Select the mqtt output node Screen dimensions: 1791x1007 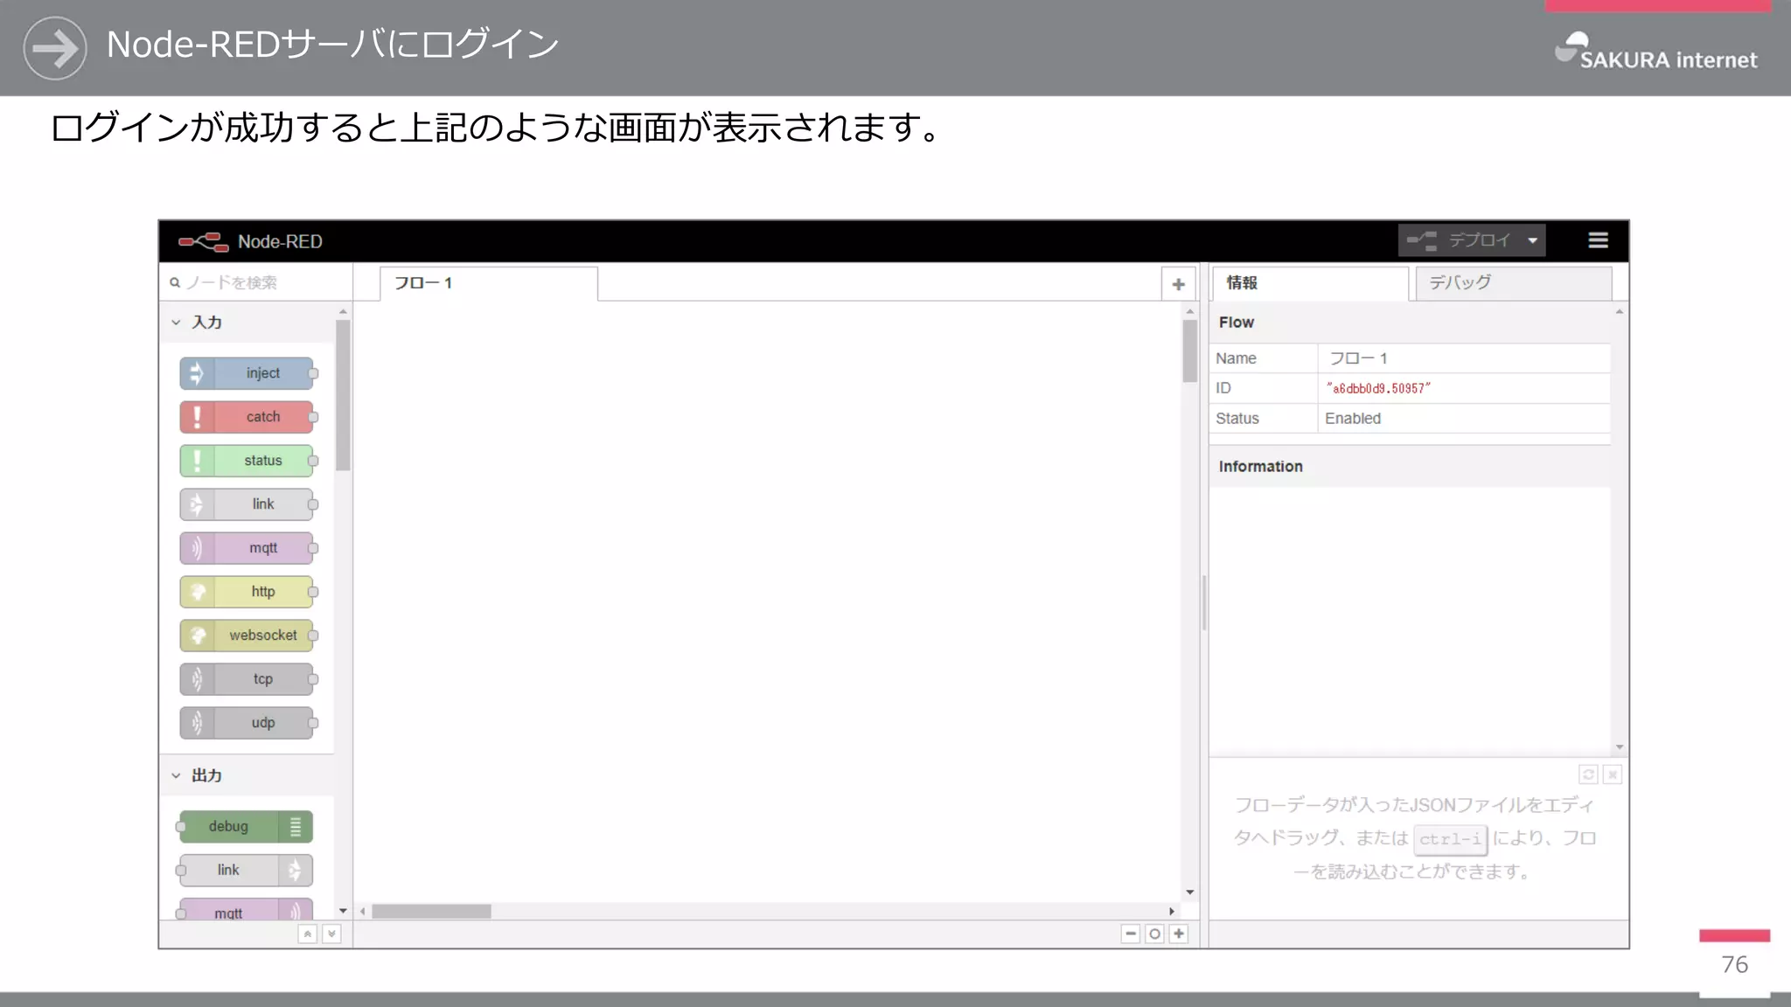click(246, 910)
